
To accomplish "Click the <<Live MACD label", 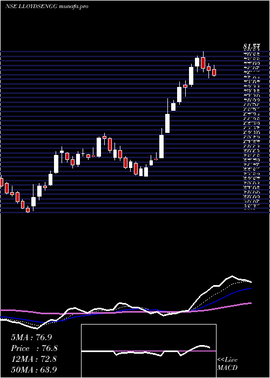I will [227, 364].
